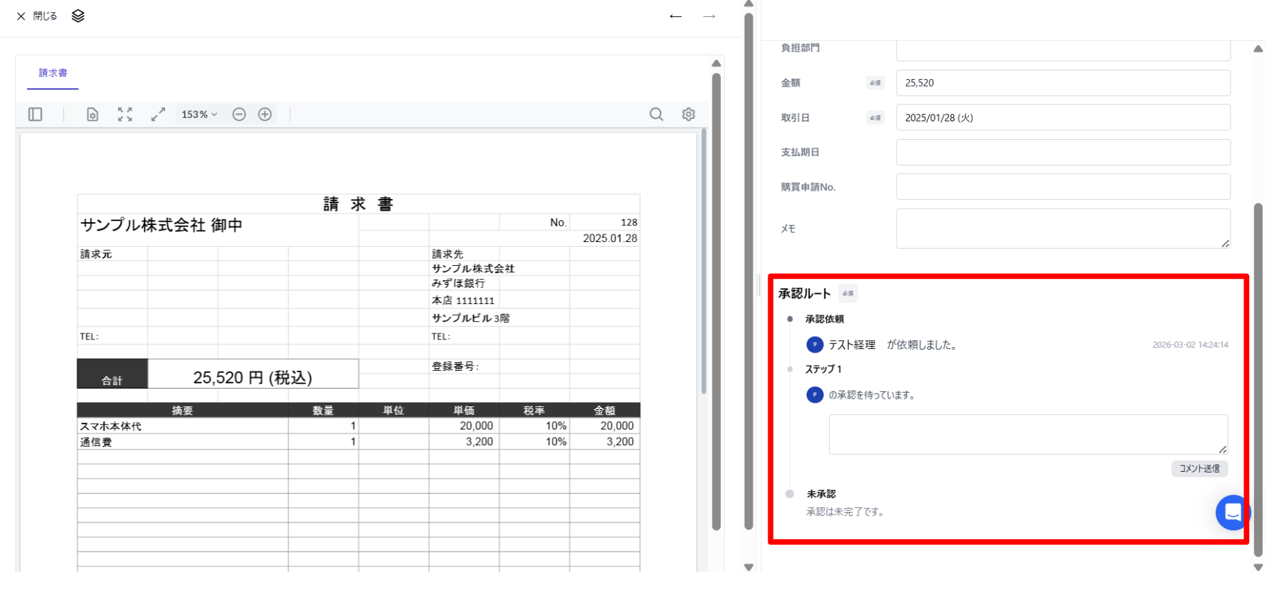Click the 本店 1111111 account text
The width and height of the screenshot is (1275, 604).
[x=463, y=301]
